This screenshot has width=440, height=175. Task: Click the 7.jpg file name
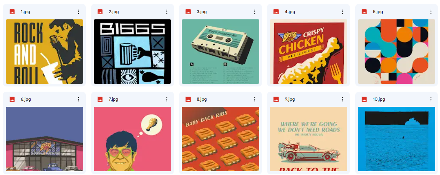tap(113, 99)
